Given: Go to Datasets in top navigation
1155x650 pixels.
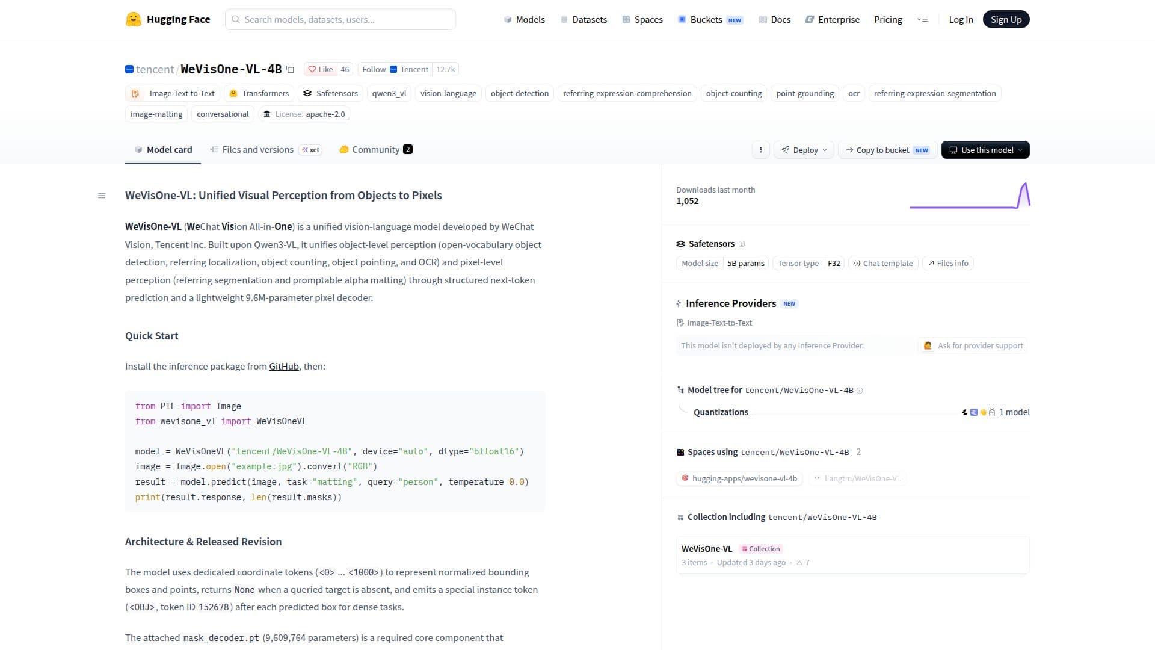Looking at the screenshot, I should click(584, 19).
